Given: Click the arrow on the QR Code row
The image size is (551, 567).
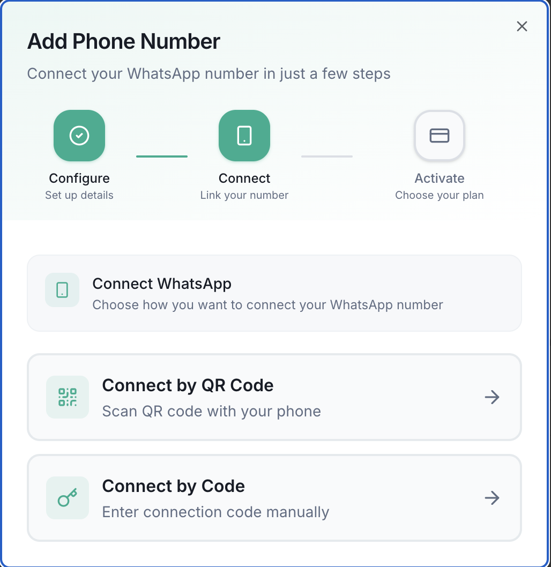Looking at the screenshot, I should (x=492, y=397).
